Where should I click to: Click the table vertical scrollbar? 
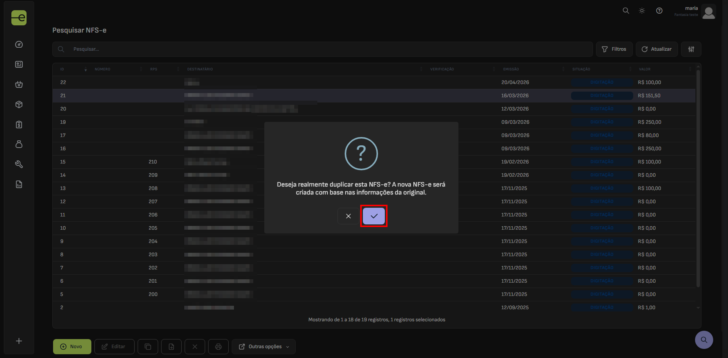[x=698, y=178]
